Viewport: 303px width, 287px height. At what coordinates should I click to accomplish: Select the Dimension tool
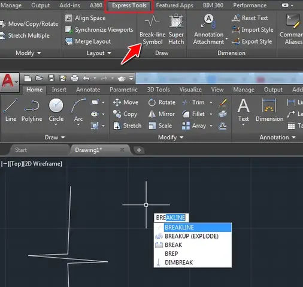click(269, 110)
